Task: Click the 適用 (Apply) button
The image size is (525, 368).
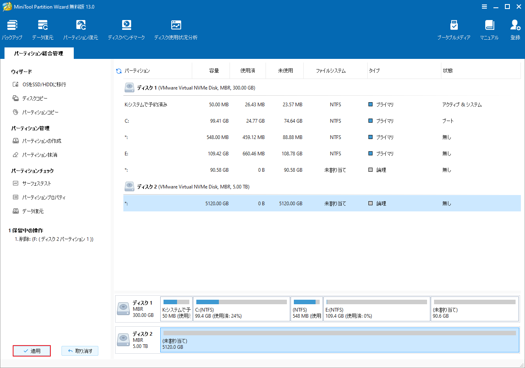Action: (x=32, y=350)
